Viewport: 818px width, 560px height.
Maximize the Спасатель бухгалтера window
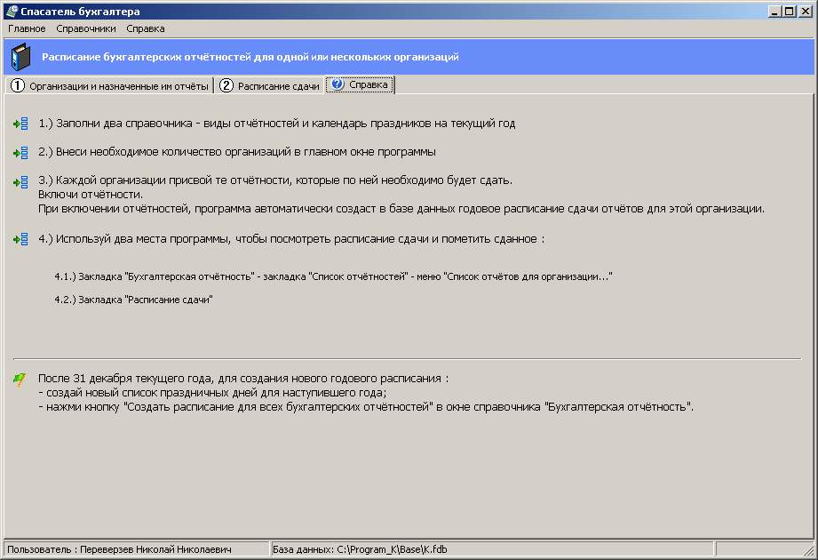click(789, 11)
